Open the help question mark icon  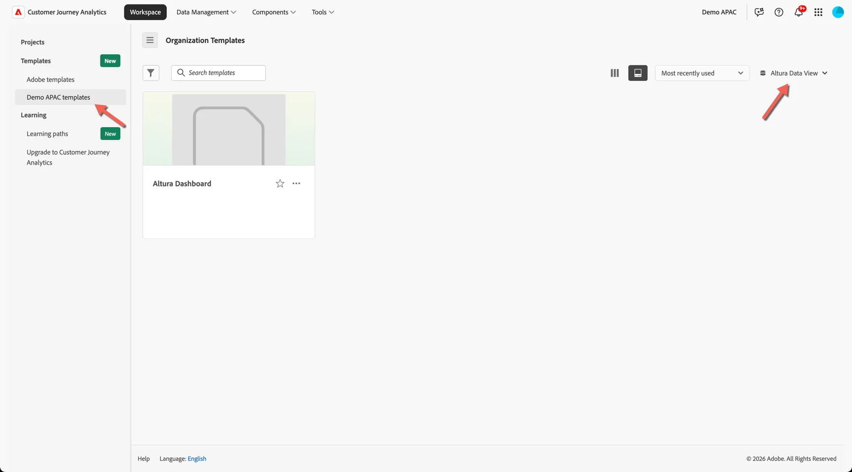coord(779,12)
